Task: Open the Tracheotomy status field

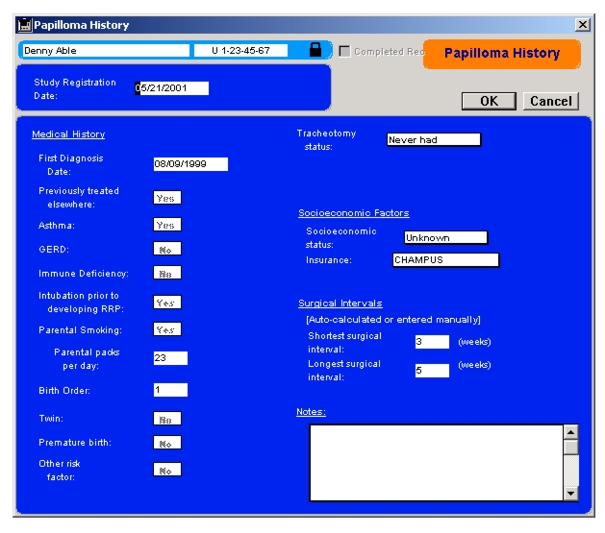Action: [433, 140]
